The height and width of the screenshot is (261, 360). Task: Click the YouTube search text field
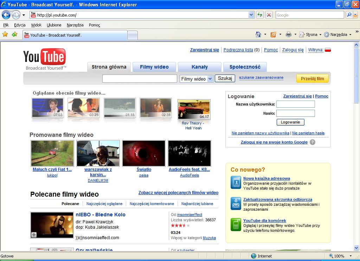(140, 78)
